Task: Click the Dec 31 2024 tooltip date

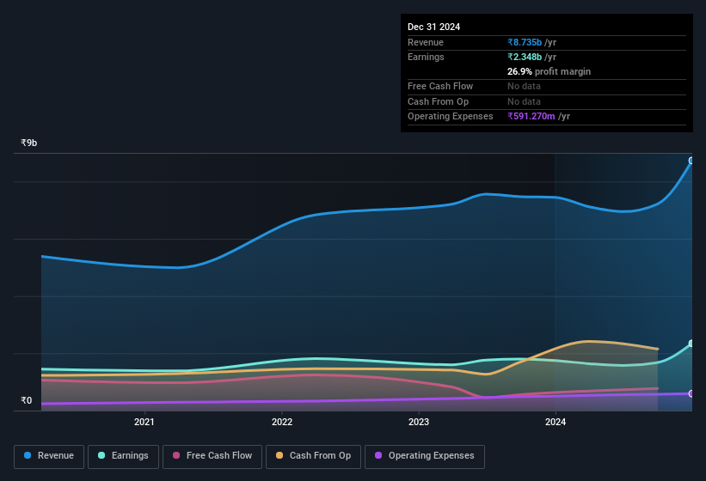Action: 433,27
